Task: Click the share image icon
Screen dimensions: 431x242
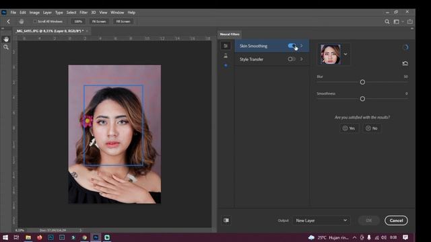Action: point(410,22)
